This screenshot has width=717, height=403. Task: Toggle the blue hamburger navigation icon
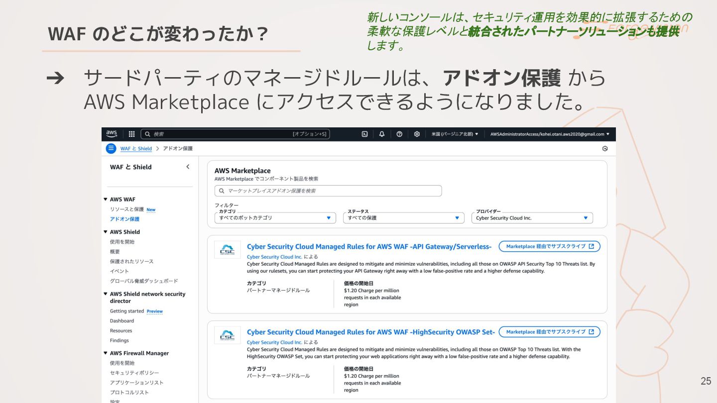[111, 148]
